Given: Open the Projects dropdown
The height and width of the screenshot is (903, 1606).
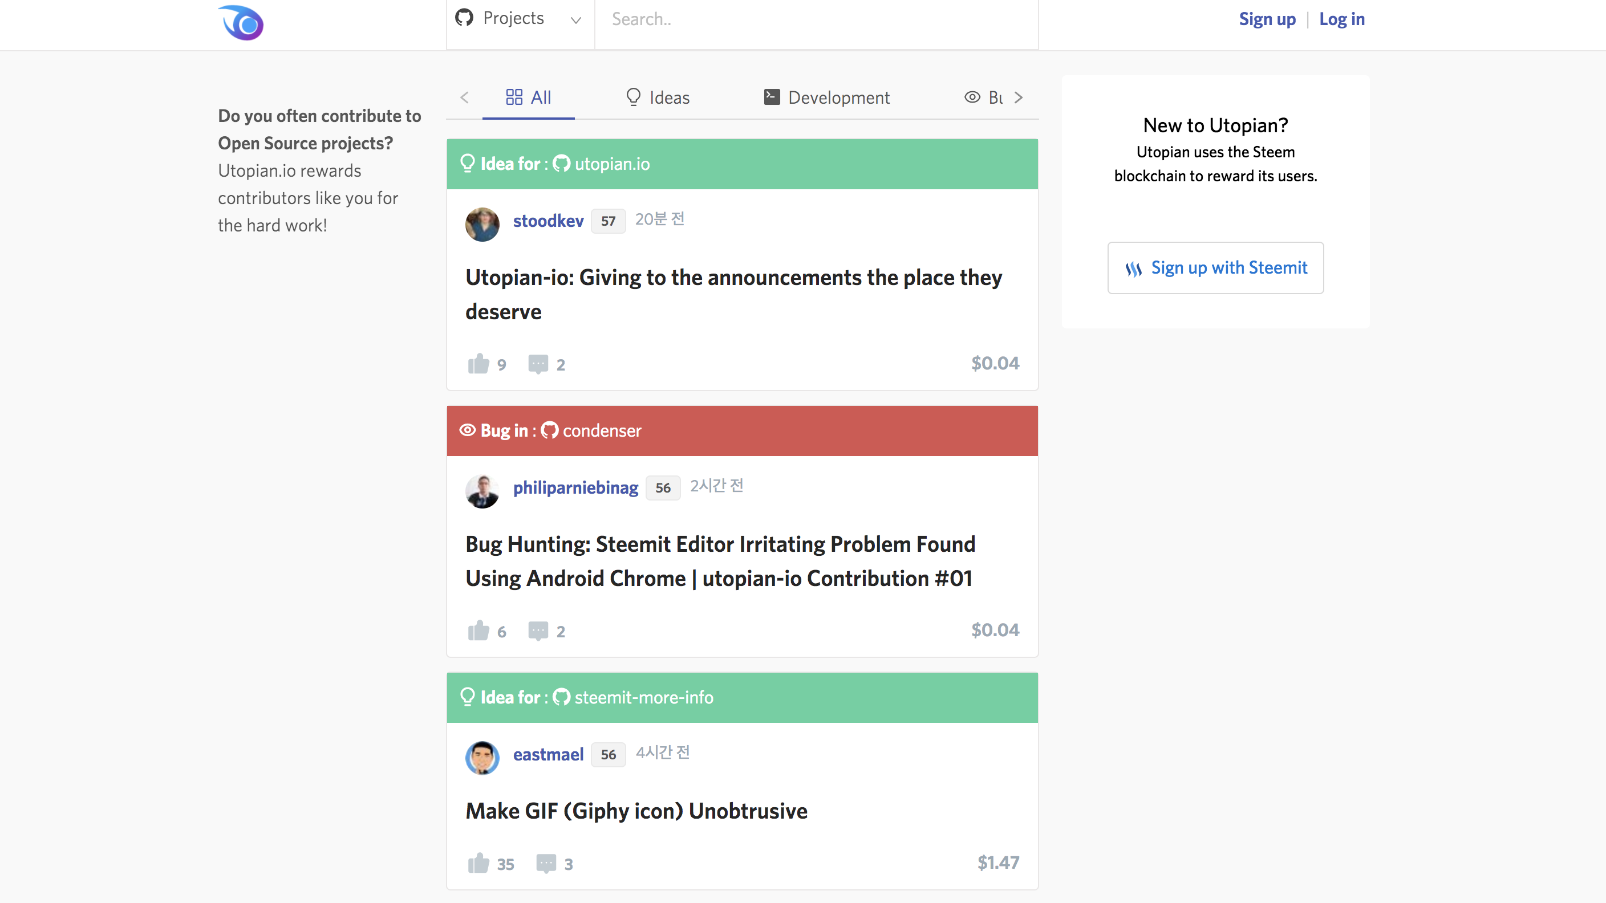Looking at the screenshot, I should click(520, 19).
